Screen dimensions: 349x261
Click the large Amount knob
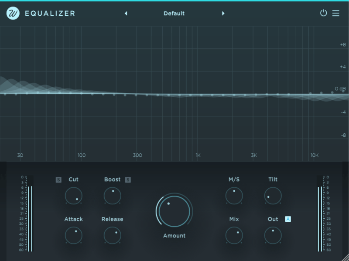point(174,211)
